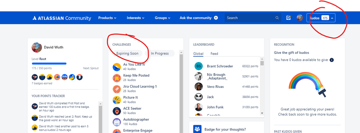Image resolution: width=360 pixels, height=133 pixels.
Task: Click the Next: Sprout label
Action: pyautogui.click(x=91, y=68)
